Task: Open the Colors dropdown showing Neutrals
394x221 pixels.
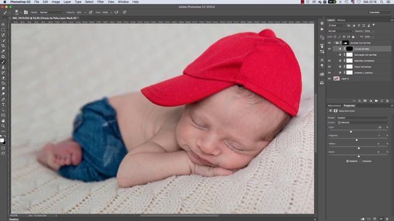Action: coord(363,123)
